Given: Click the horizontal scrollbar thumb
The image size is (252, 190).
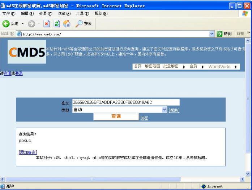Looking at the screenshot, I should (x=93, y=179).
